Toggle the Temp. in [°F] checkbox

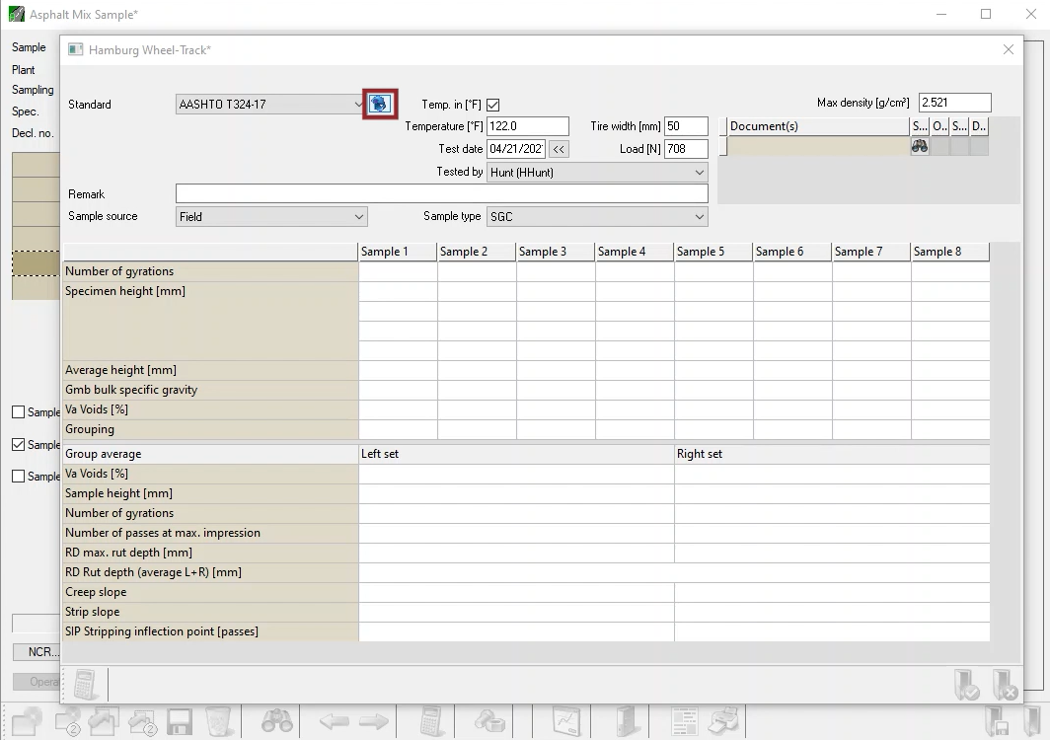click(490, 105)
